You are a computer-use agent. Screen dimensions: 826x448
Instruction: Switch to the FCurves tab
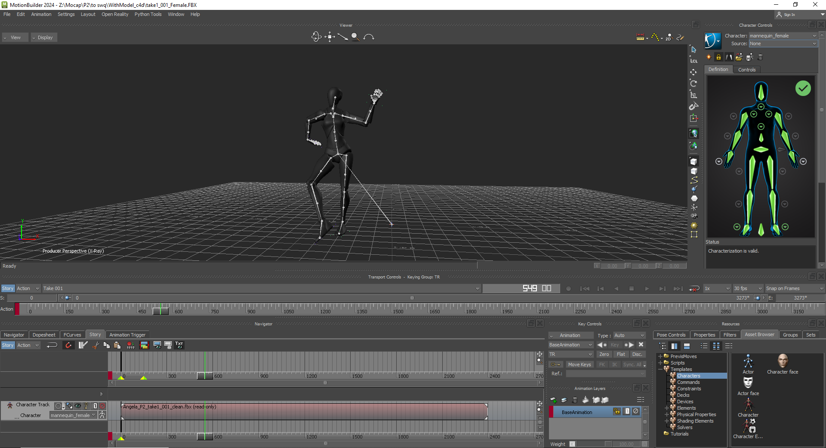click(x=72, y=335)
